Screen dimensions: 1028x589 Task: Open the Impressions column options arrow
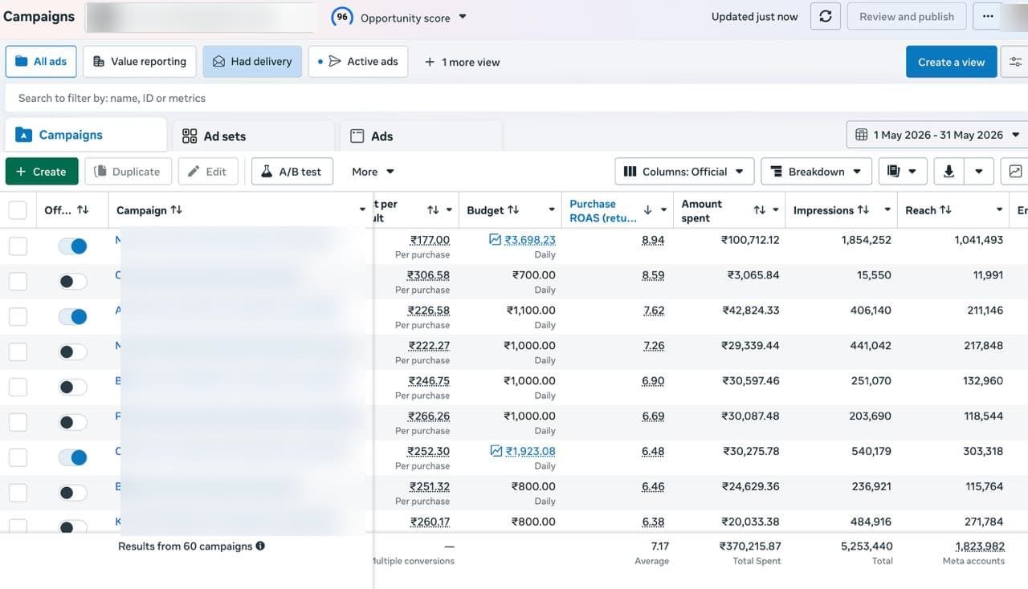[x=887, y=210]
